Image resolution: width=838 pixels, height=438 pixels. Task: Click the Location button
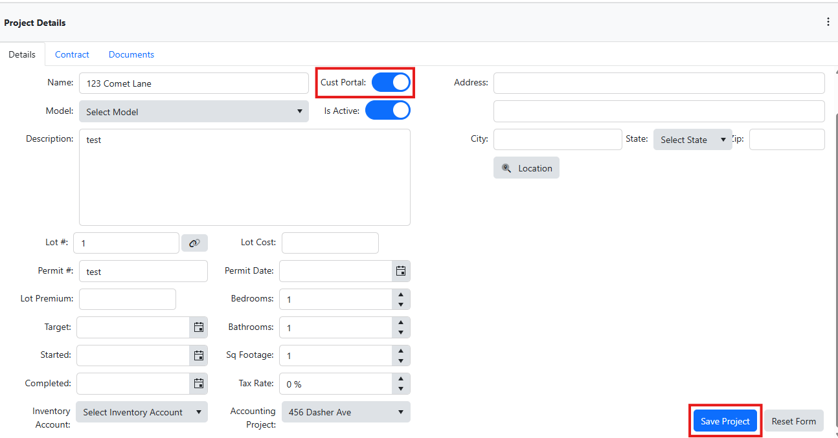tap(527, 168)
